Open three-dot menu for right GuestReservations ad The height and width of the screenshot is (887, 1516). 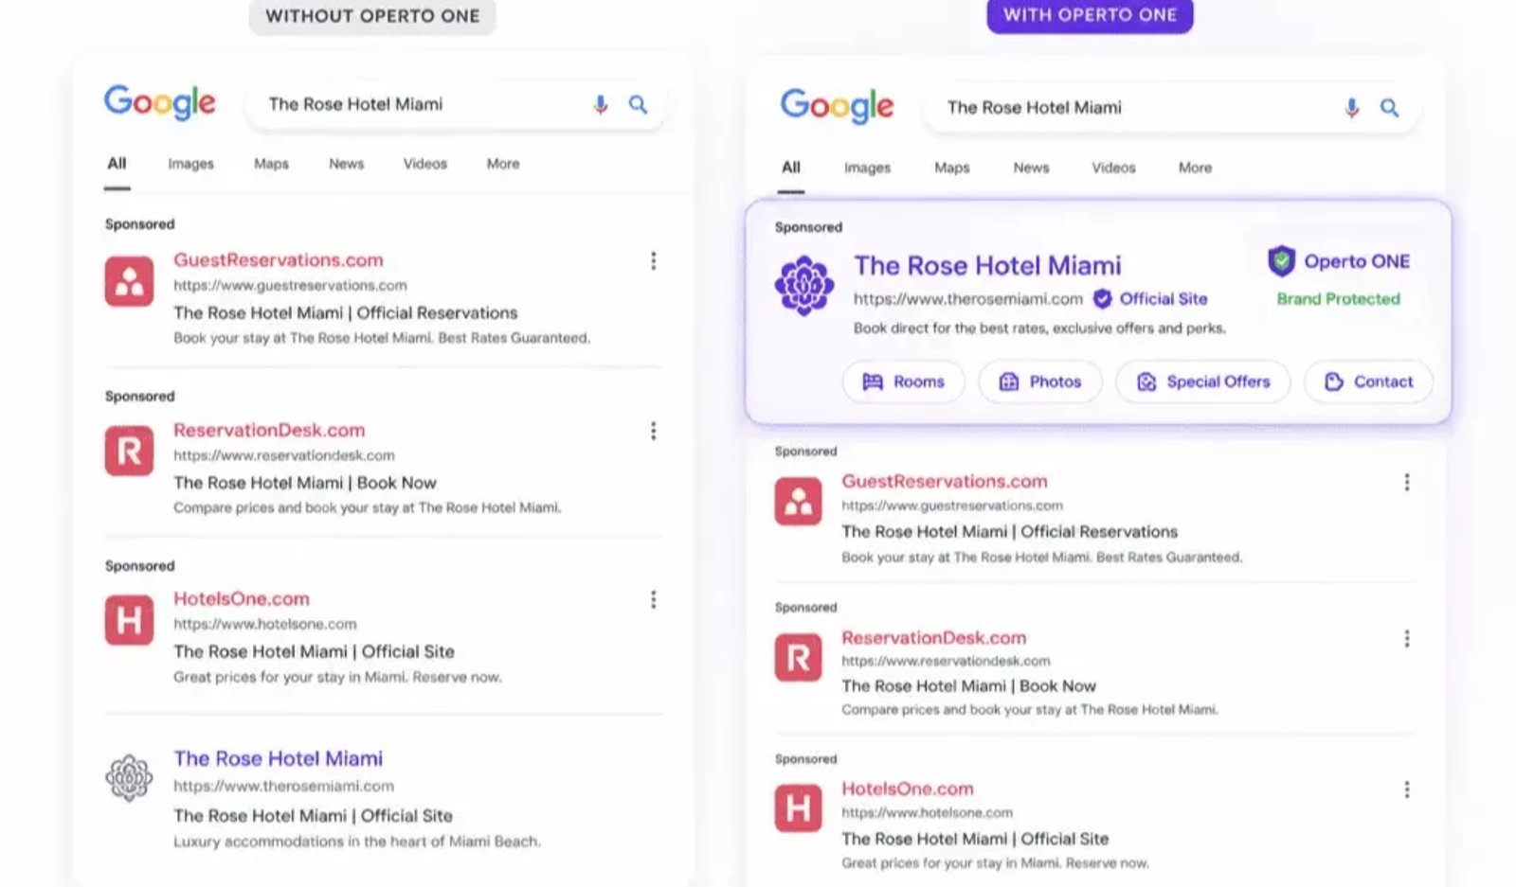pyautogui.click(x=1407, y=483)
